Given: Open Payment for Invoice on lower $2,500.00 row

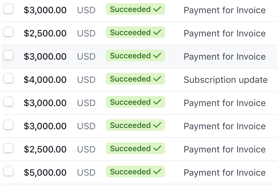Looking at the screenshot, I should coord(224,149).
